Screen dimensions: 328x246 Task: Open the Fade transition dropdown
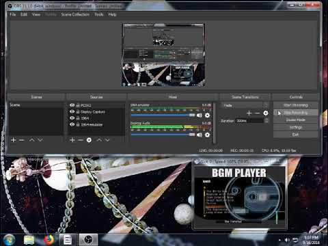point(245,105)
